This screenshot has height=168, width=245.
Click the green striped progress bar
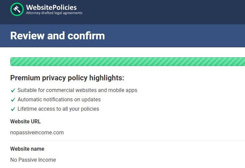(x=128, y=62)
